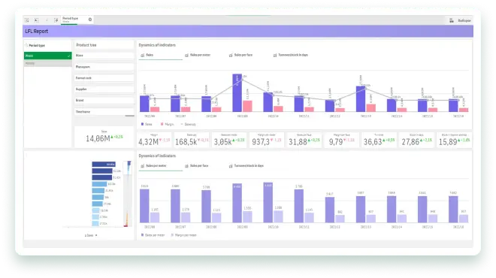Viewport: 496px width, 278px height.
Task: Click the step back selections icon
Action: [x=37, y=20]
